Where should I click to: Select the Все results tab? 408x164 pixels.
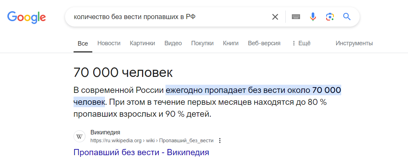pyautogui.click(x=83, y=44)
